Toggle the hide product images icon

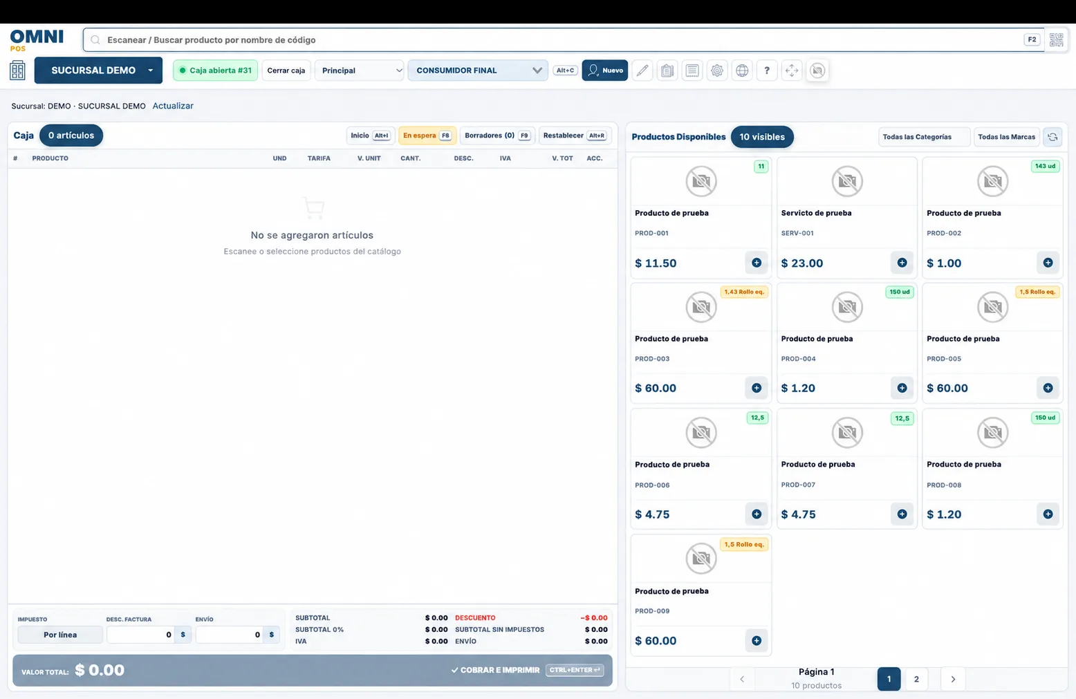pos(817,71)
